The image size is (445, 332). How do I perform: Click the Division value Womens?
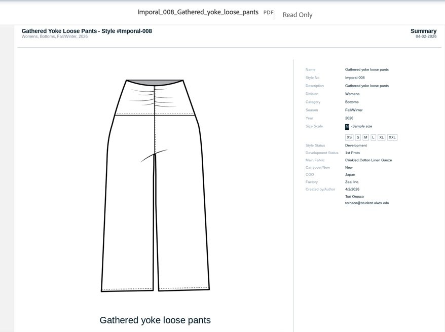352,94
